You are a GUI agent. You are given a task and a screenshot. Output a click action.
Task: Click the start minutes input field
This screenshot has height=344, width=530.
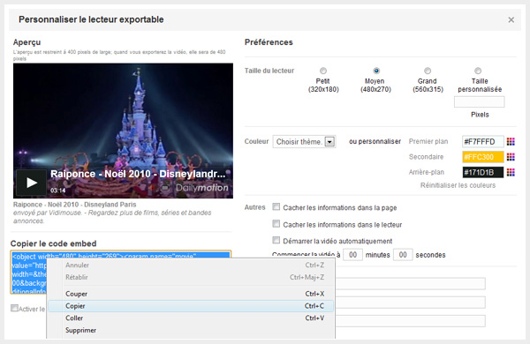[352, 255]
